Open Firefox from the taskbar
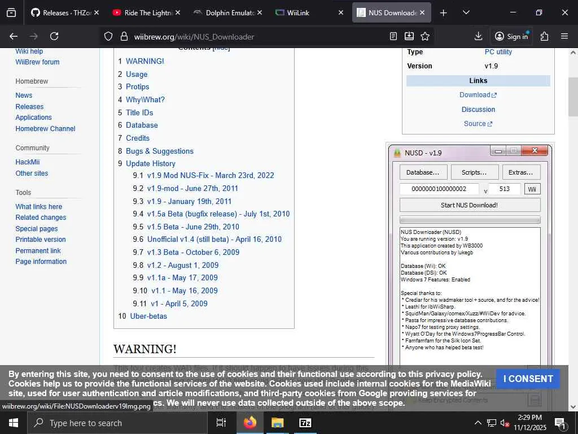This screenshot has width=578, height=434. [249, 423]
